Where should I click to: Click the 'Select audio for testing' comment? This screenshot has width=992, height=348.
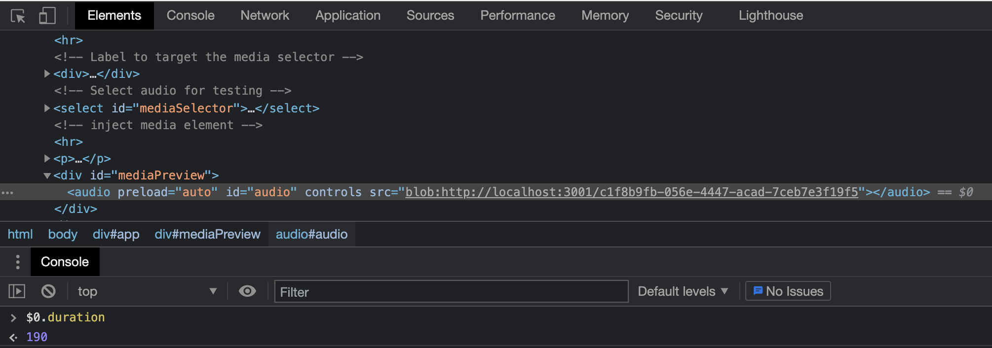click(x=173, y=91)
